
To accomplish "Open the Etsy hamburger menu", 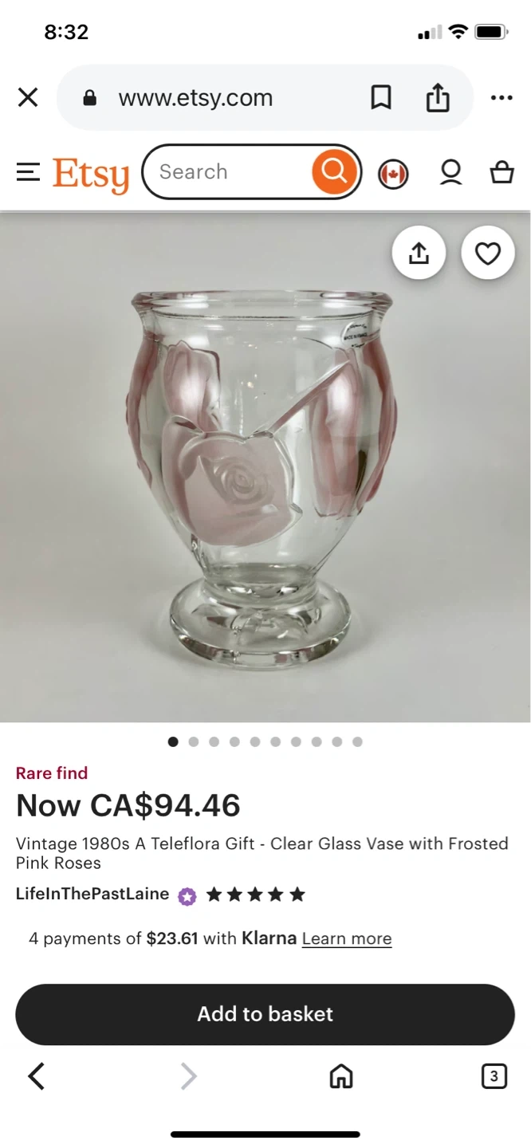I will pyautogui.click(x=28, y=171).
